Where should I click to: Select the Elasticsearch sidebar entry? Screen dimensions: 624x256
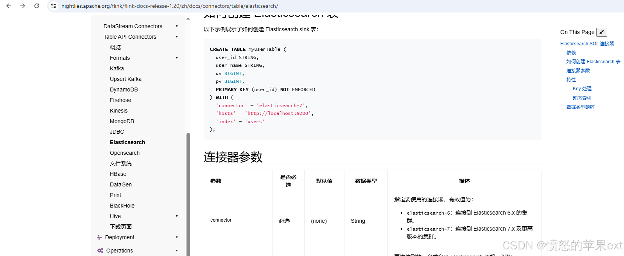127,142
